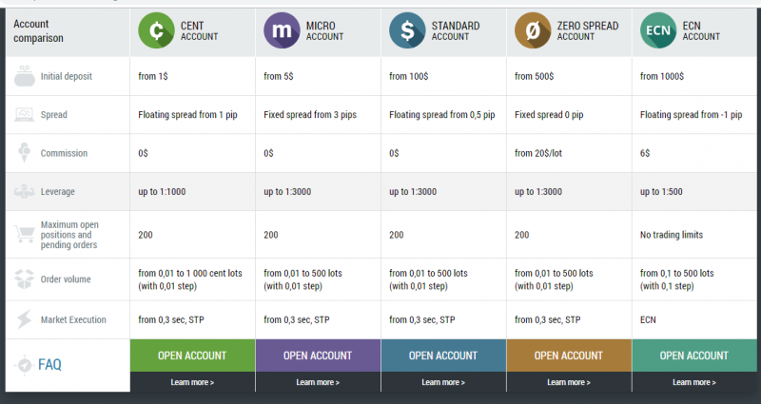Click the lightning bolt Market Execution icon
The width and height of the screenshot is (761, 404).
pyautogui.click(x=25, y=319)
